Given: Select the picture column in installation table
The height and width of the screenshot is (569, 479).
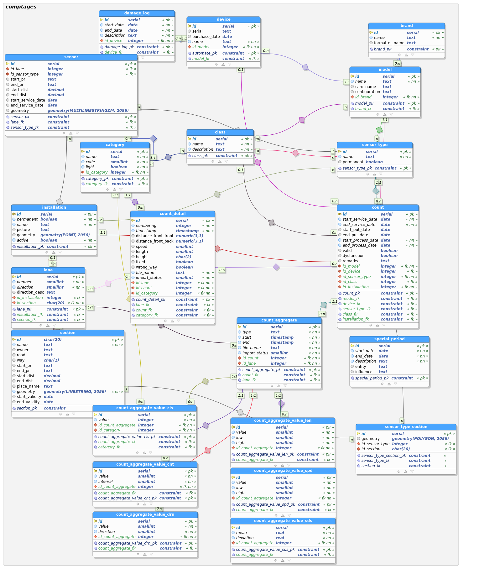Looking at the screenshot, I should point(54,230).
